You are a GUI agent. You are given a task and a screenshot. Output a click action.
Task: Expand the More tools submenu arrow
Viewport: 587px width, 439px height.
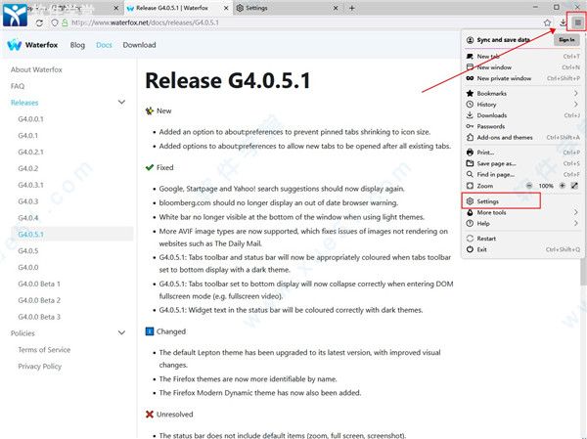(x=576, y=212)
